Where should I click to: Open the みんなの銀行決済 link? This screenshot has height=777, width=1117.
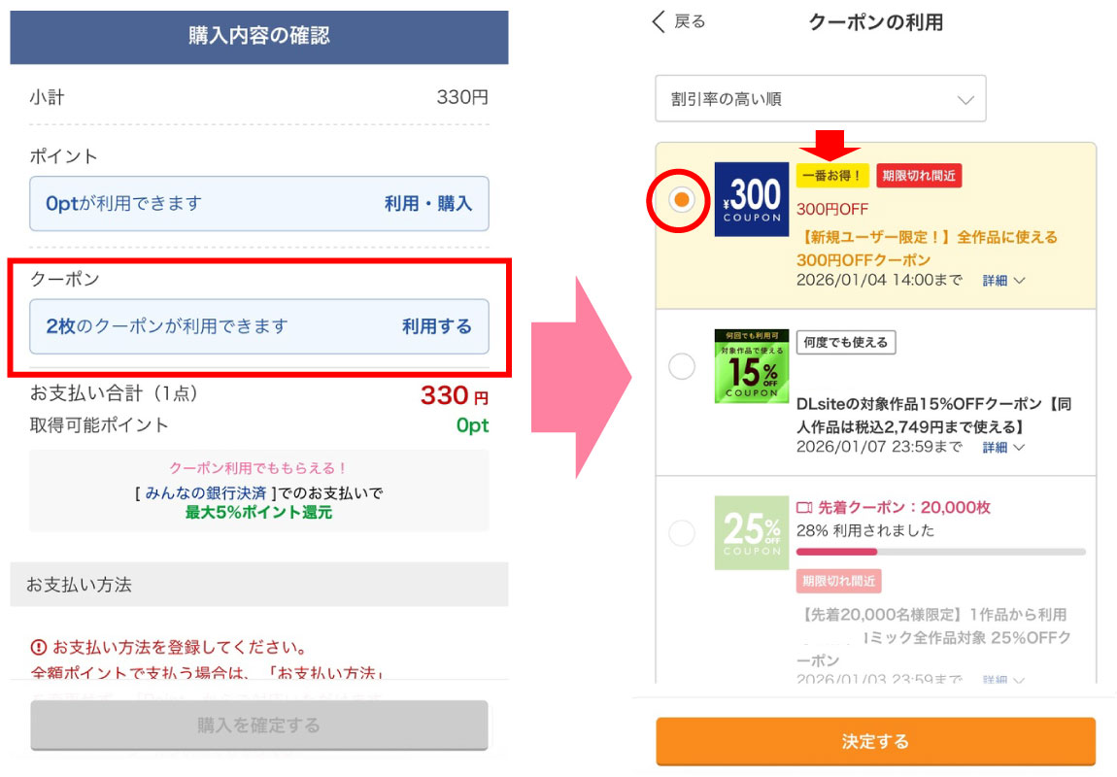point(206,493)
